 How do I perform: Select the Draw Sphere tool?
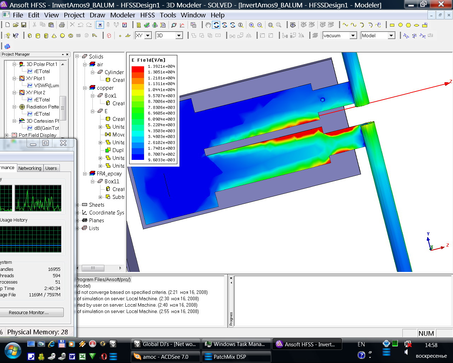coord(62,35)
